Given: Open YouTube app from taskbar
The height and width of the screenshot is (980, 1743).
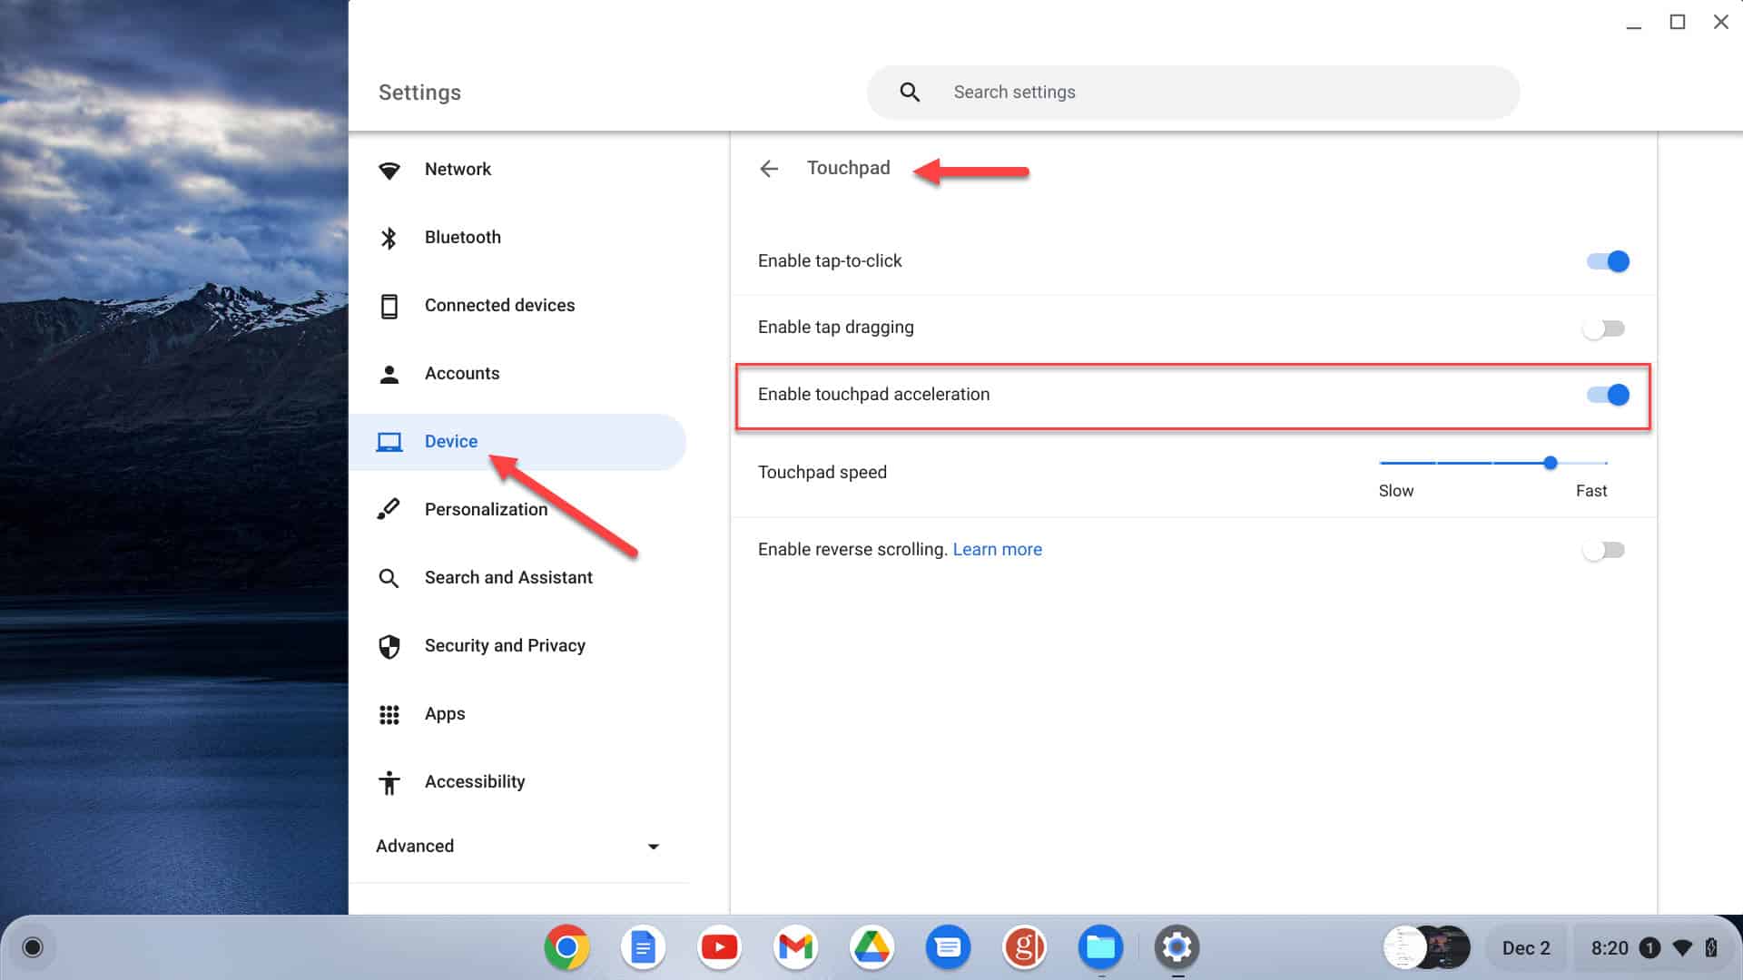Looking at the screenshot, I should [x=720, y=946].
